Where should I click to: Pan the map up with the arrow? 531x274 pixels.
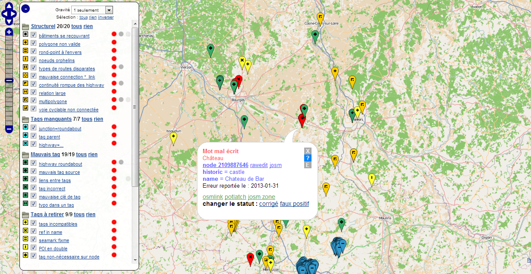coord(9,6)
